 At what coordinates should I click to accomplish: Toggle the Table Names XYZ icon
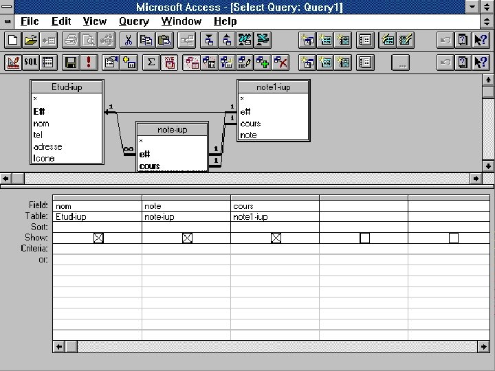click(169, 62)
